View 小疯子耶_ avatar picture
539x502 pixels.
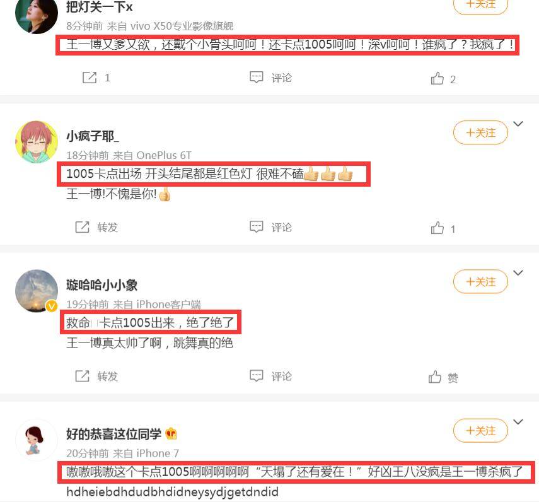(37, 142)
